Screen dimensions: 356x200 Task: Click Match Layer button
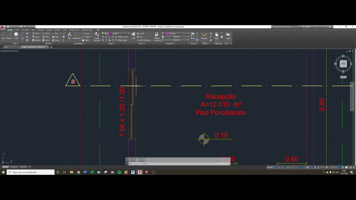click(x=121, y=40)
